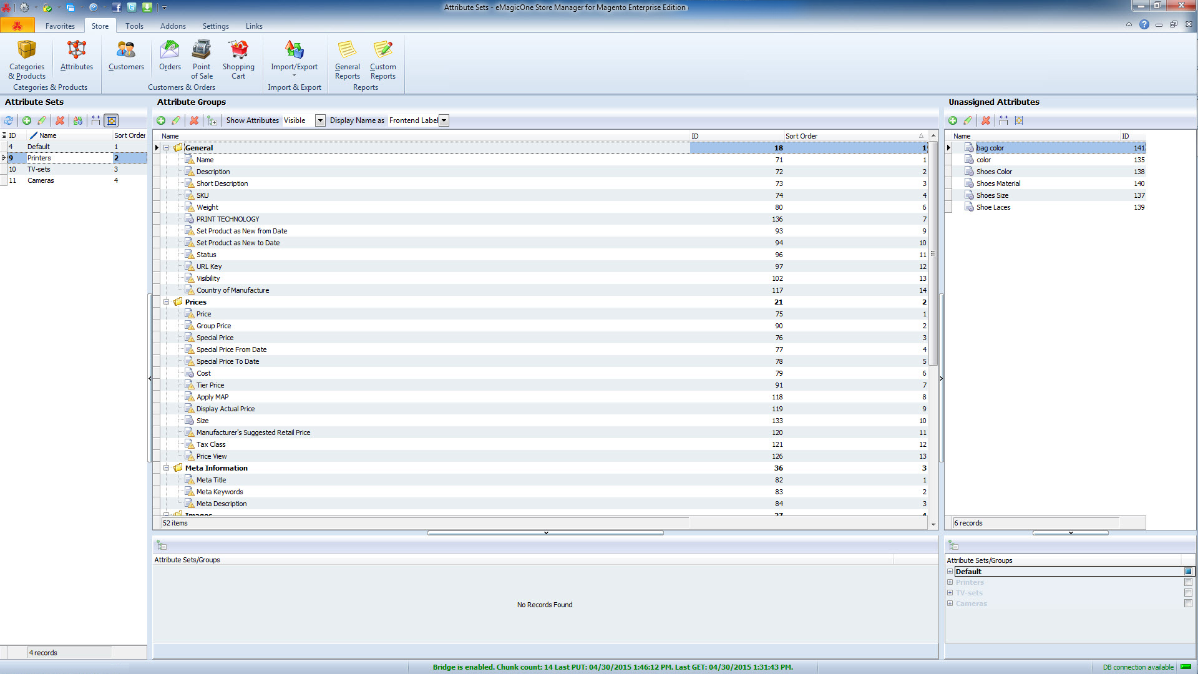Open the Facebook link icon

pos(117,7)
